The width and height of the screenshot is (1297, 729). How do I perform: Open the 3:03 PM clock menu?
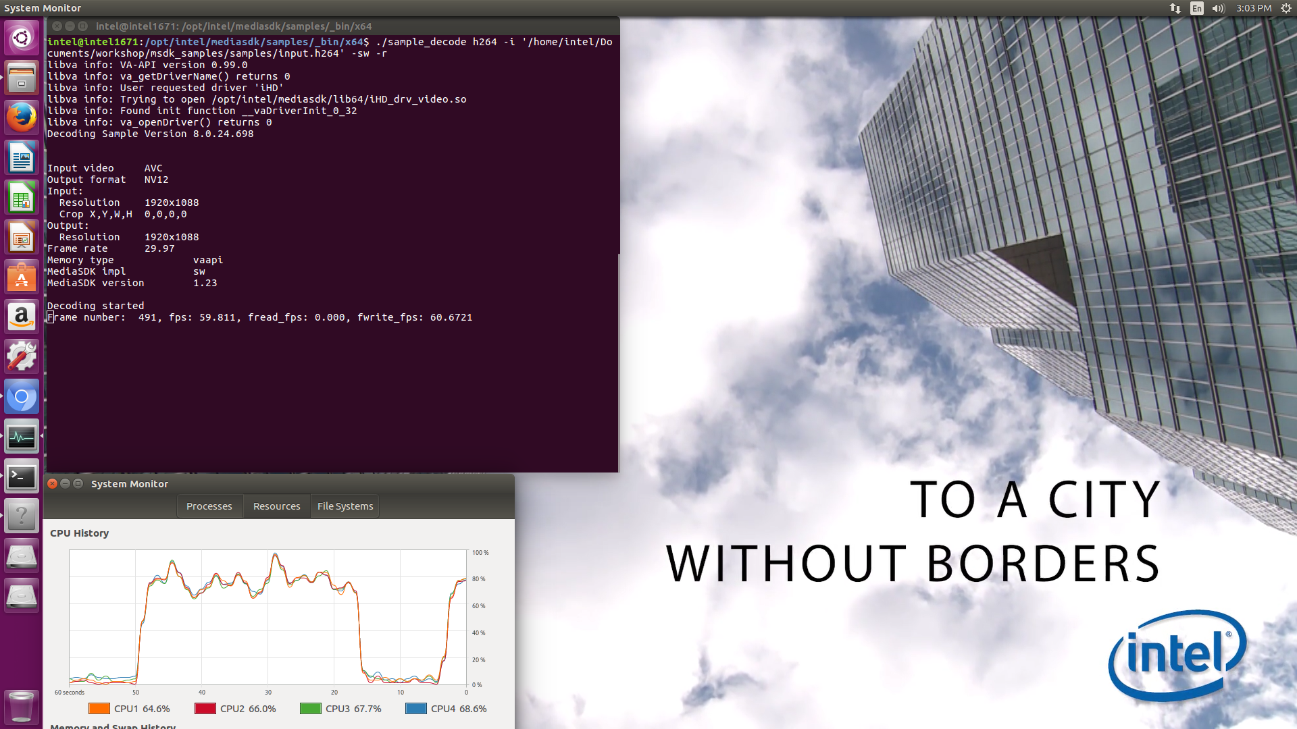(1254, 8)
